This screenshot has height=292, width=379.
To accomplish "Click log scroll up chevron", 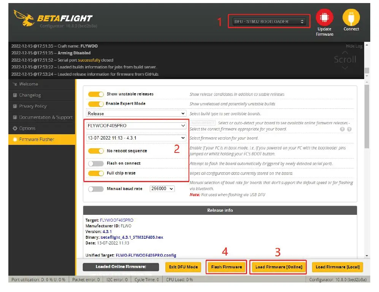I will tap(345, 52).
